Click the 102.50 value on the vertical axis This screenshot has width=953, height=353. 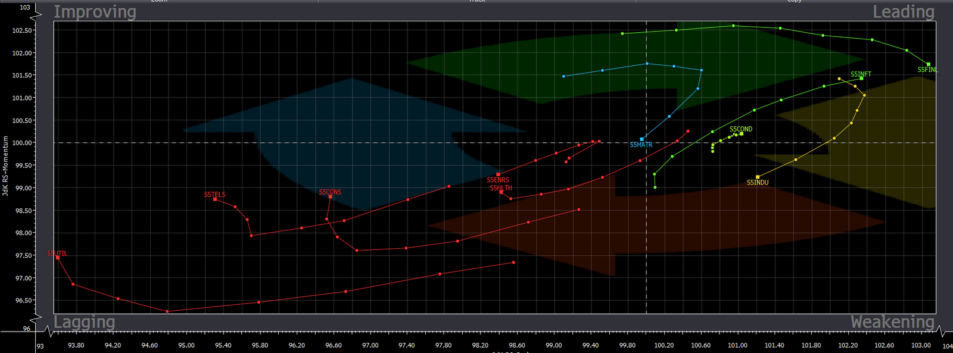pos(23,30)
